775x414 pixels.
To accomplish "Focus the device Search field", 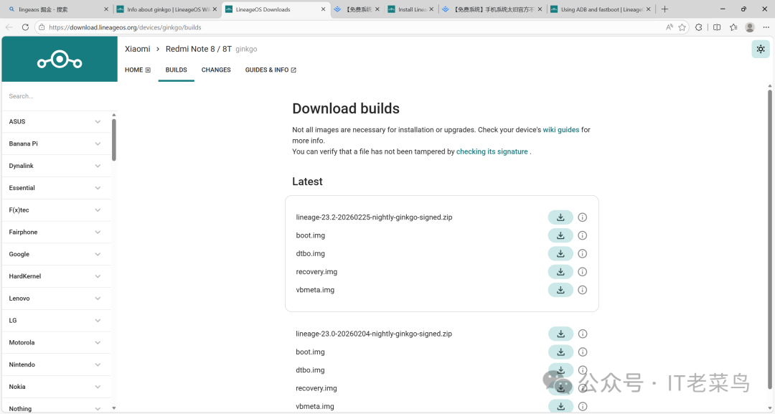I will 56,96.
